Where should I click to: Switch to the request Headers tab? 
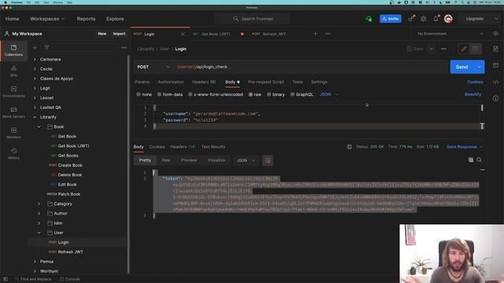[x=204, y=82]
